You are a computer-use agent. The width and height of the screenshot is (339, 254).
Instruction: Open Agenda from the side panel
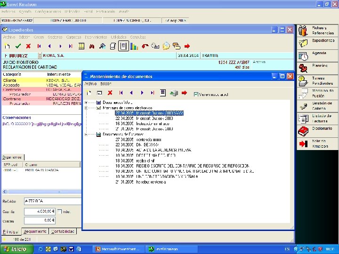317,56
